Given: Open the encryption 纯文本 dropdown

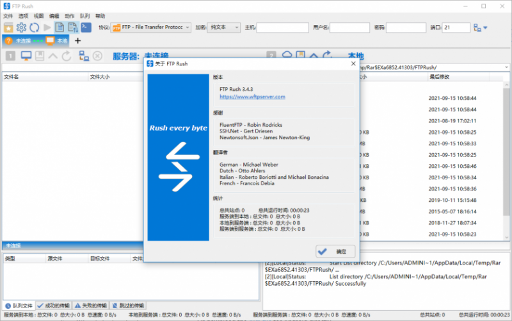Looking at the screenshot, I should 223,28.
